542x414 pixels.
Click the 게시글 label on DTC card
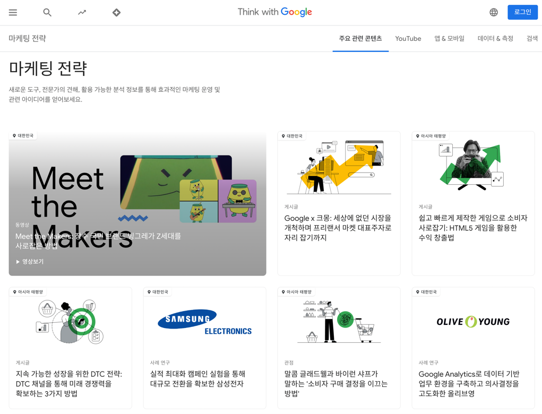[22, 363]
